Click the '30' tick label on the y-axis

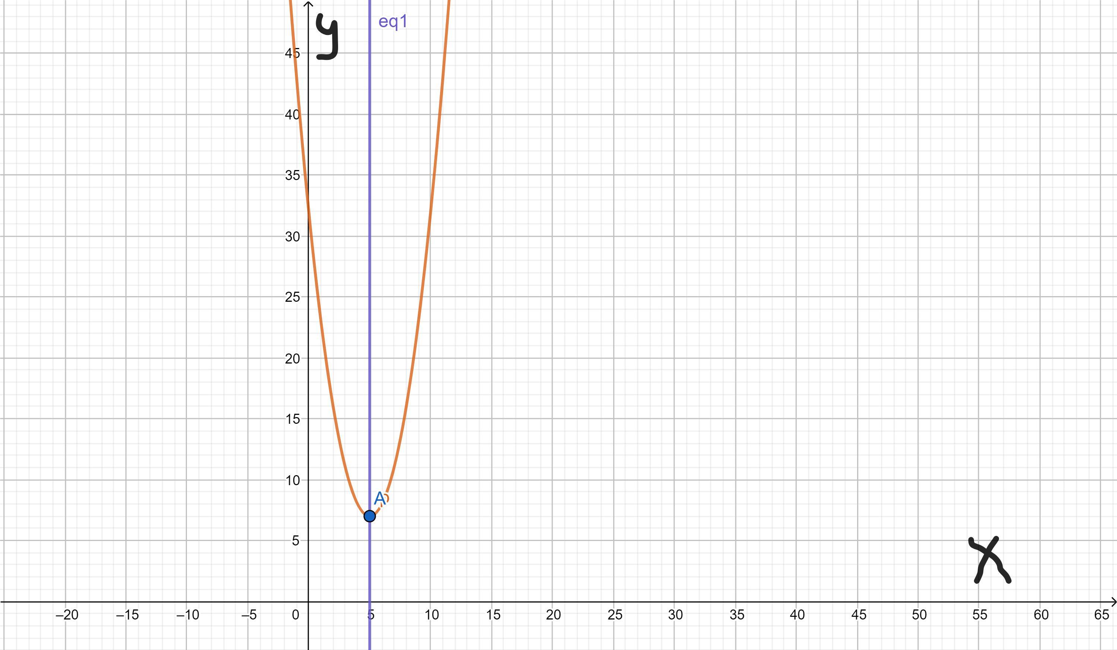coord(292,237)
